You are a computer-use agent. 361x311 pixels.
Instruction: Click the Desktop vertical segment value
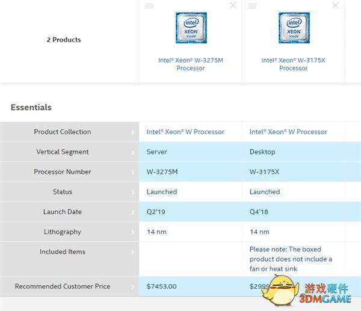point(262,152)
